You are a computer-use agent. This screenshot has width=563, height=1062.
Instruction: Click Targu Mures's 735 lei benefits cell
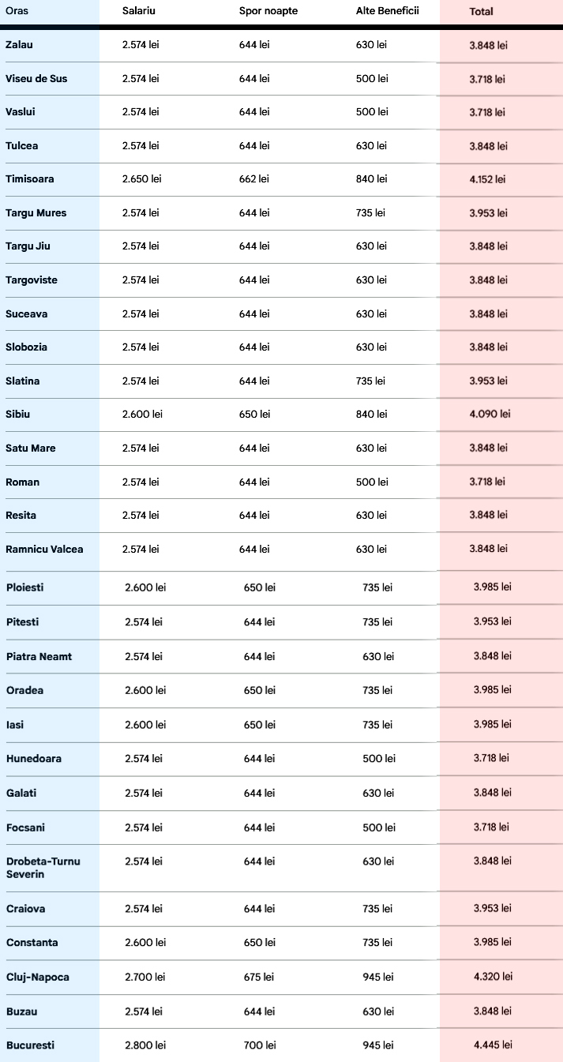tap(370, 213)
